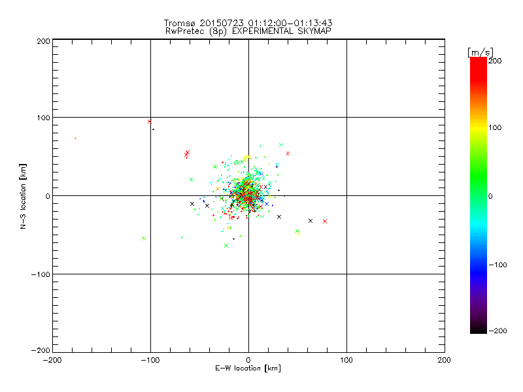Click the N-S location axis label
Screen dimensions: 523x392
[23, 196]
